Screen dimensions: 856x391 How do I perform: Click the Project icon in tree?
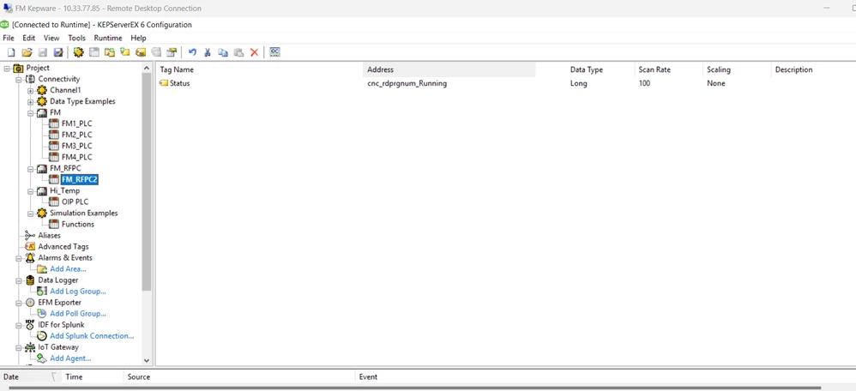(18, 69)
